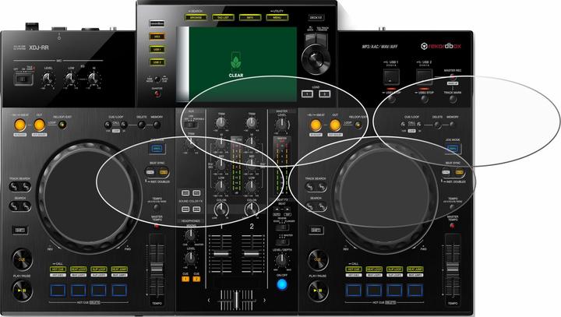Select the MIDI source button
The width and height of the screenshot is (561, 317).
pyautogui.click(x=157, y=37)
